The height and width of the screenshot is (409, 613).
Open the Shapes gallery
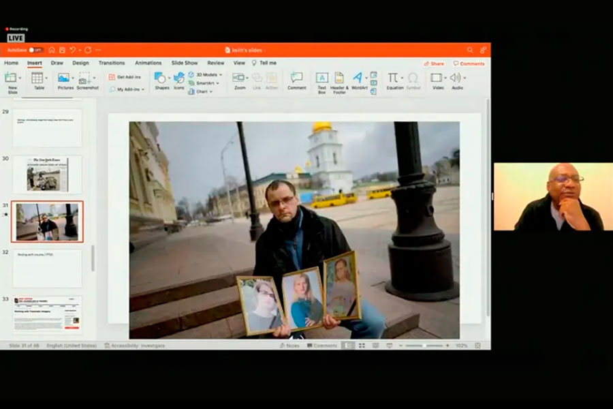tap(161, 78)
